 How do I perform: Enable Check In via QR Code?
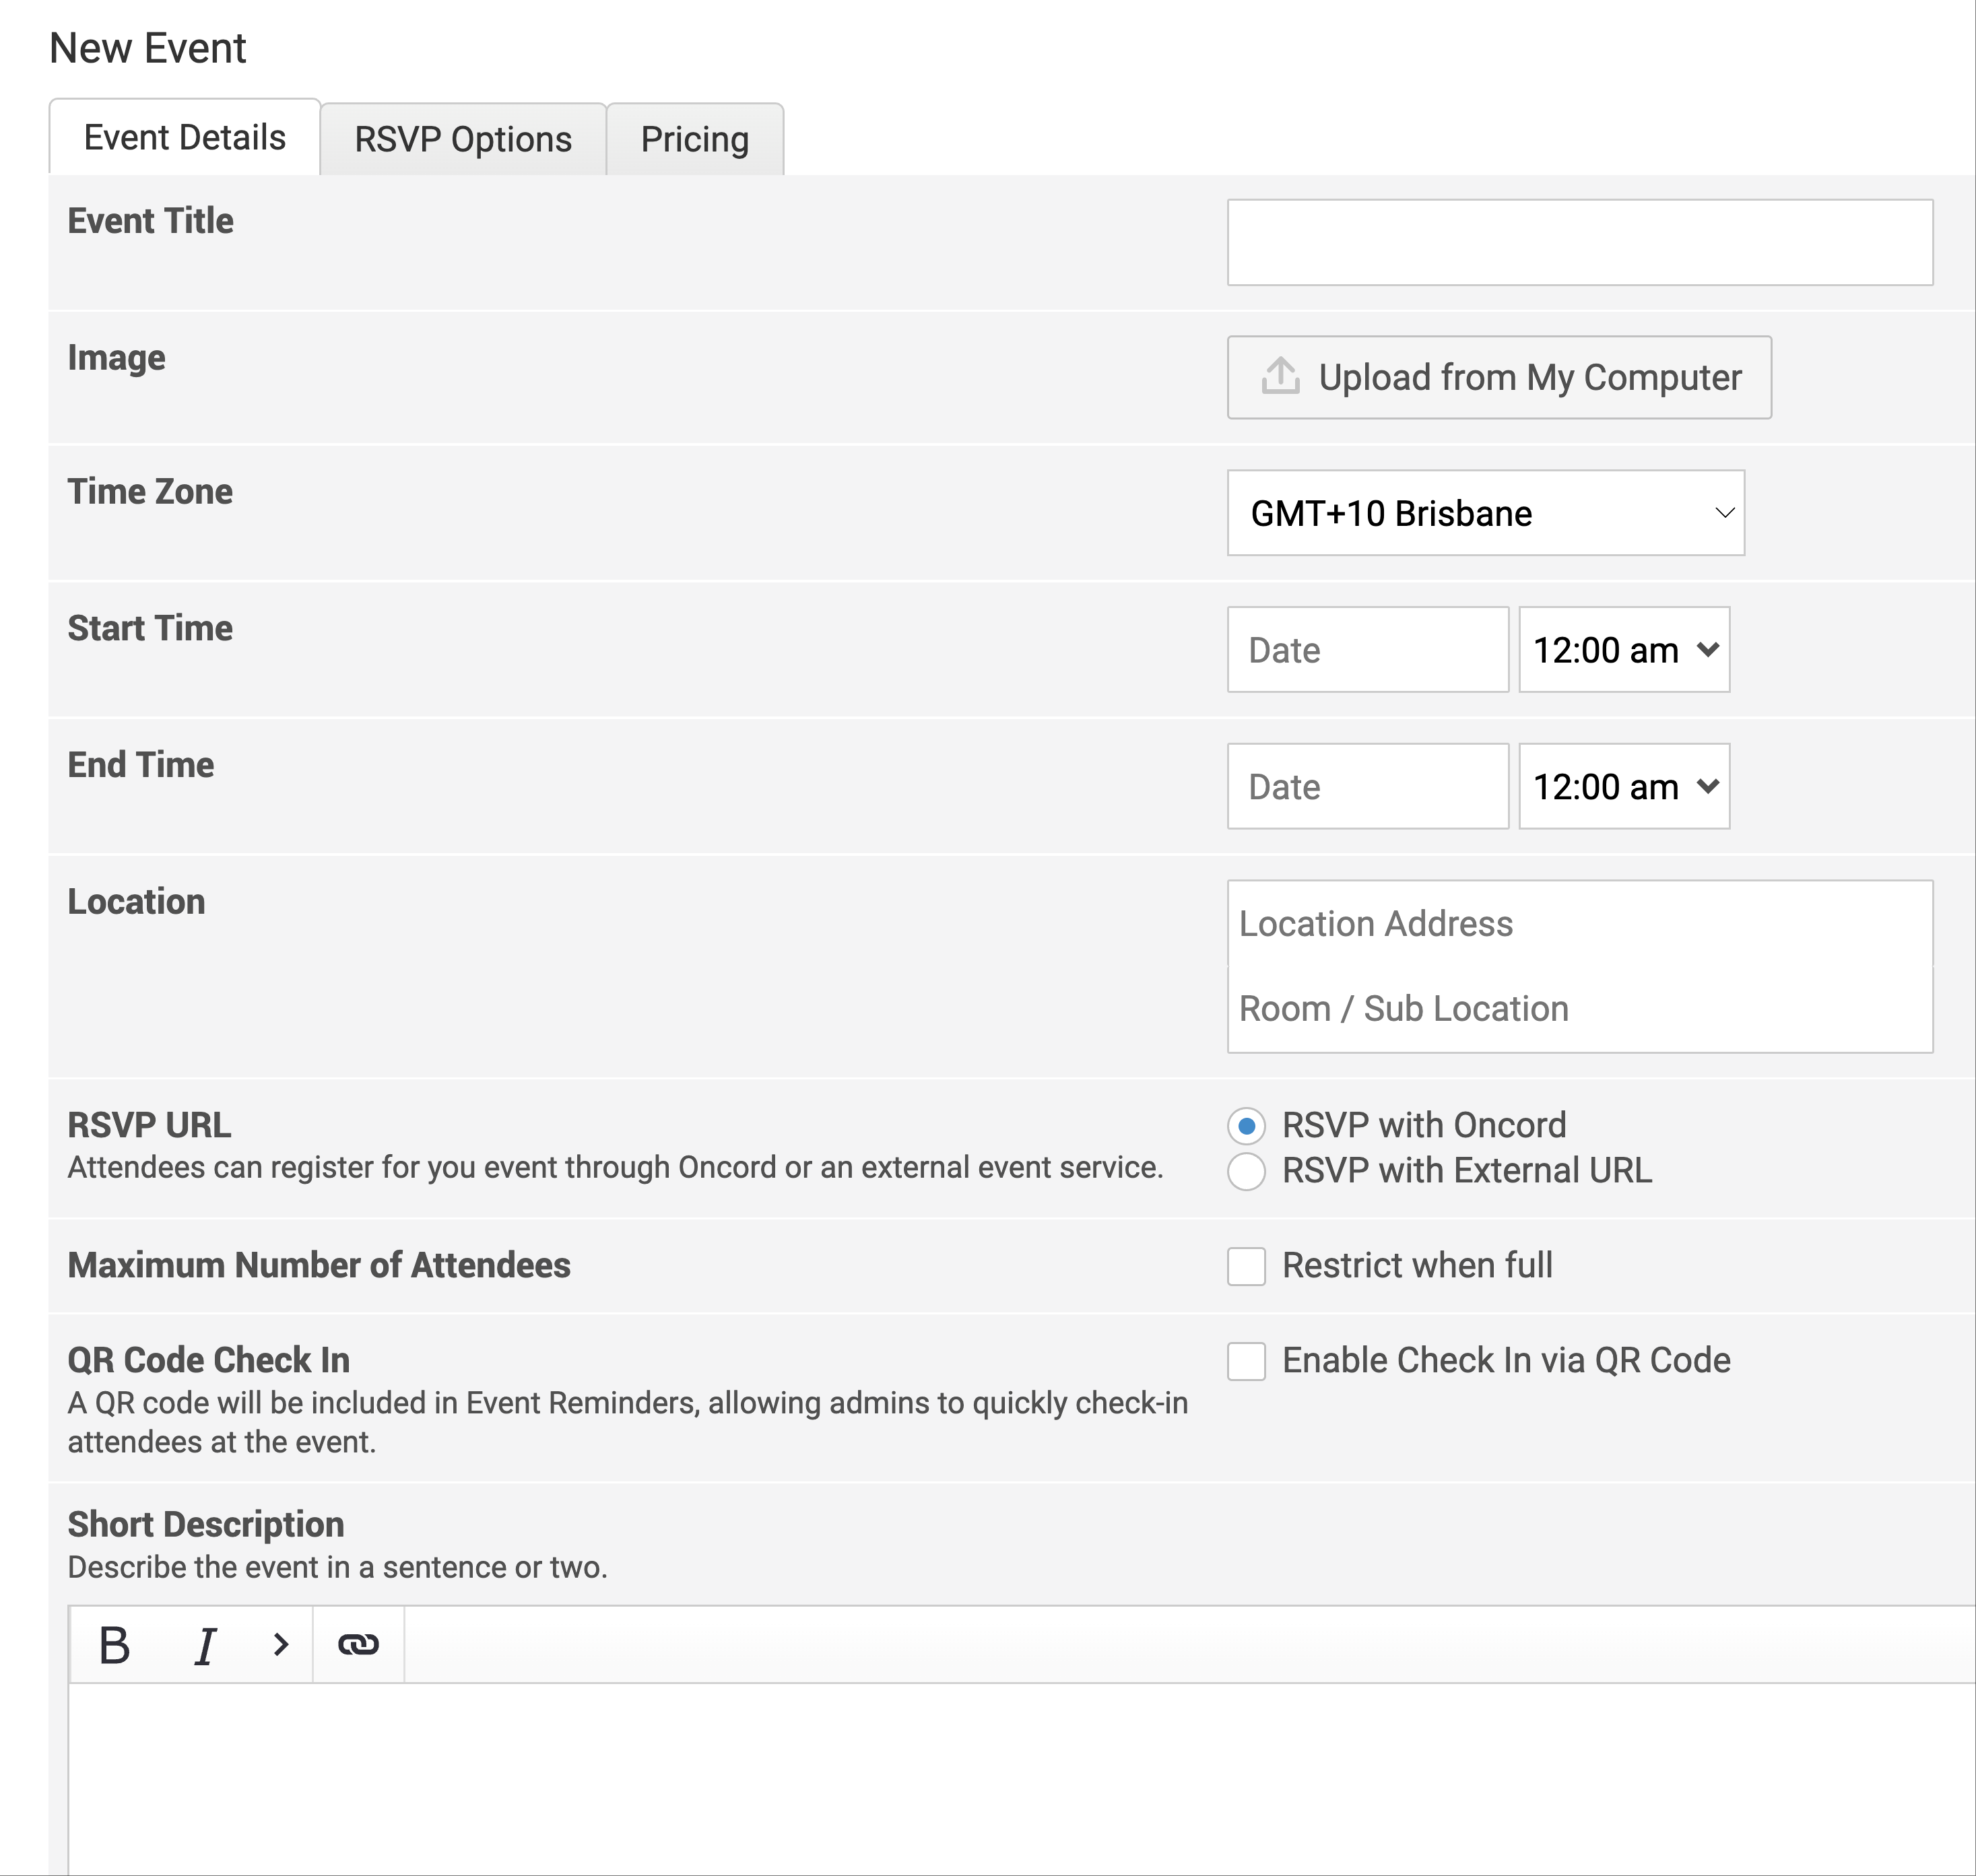click(1246, 1361)
